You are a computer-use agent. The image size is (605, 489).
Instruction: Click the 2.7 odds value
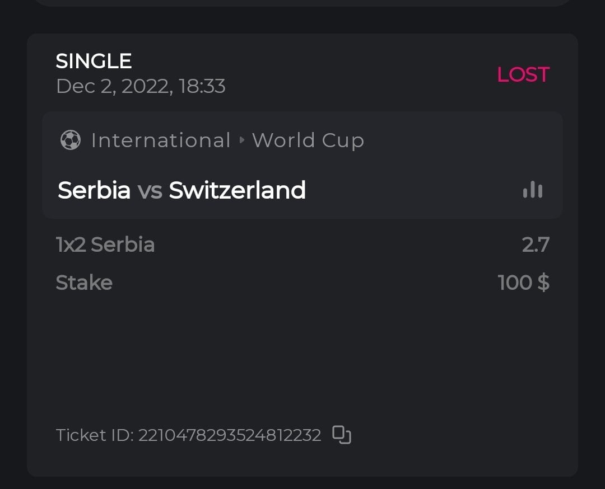click(x=536, y=244)
